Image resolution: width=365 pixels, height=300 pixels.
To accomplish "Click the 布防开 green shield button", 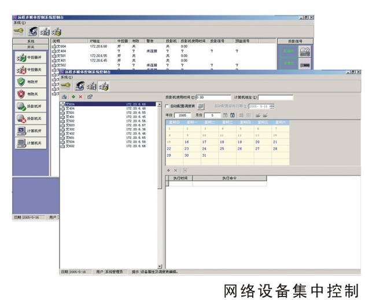I will 31,81.
